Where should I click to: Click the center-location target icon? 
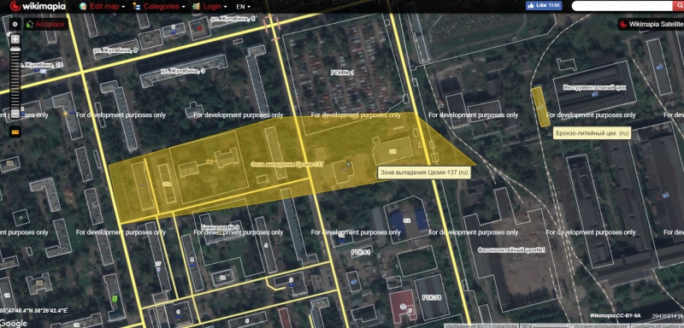pos(15,25)
